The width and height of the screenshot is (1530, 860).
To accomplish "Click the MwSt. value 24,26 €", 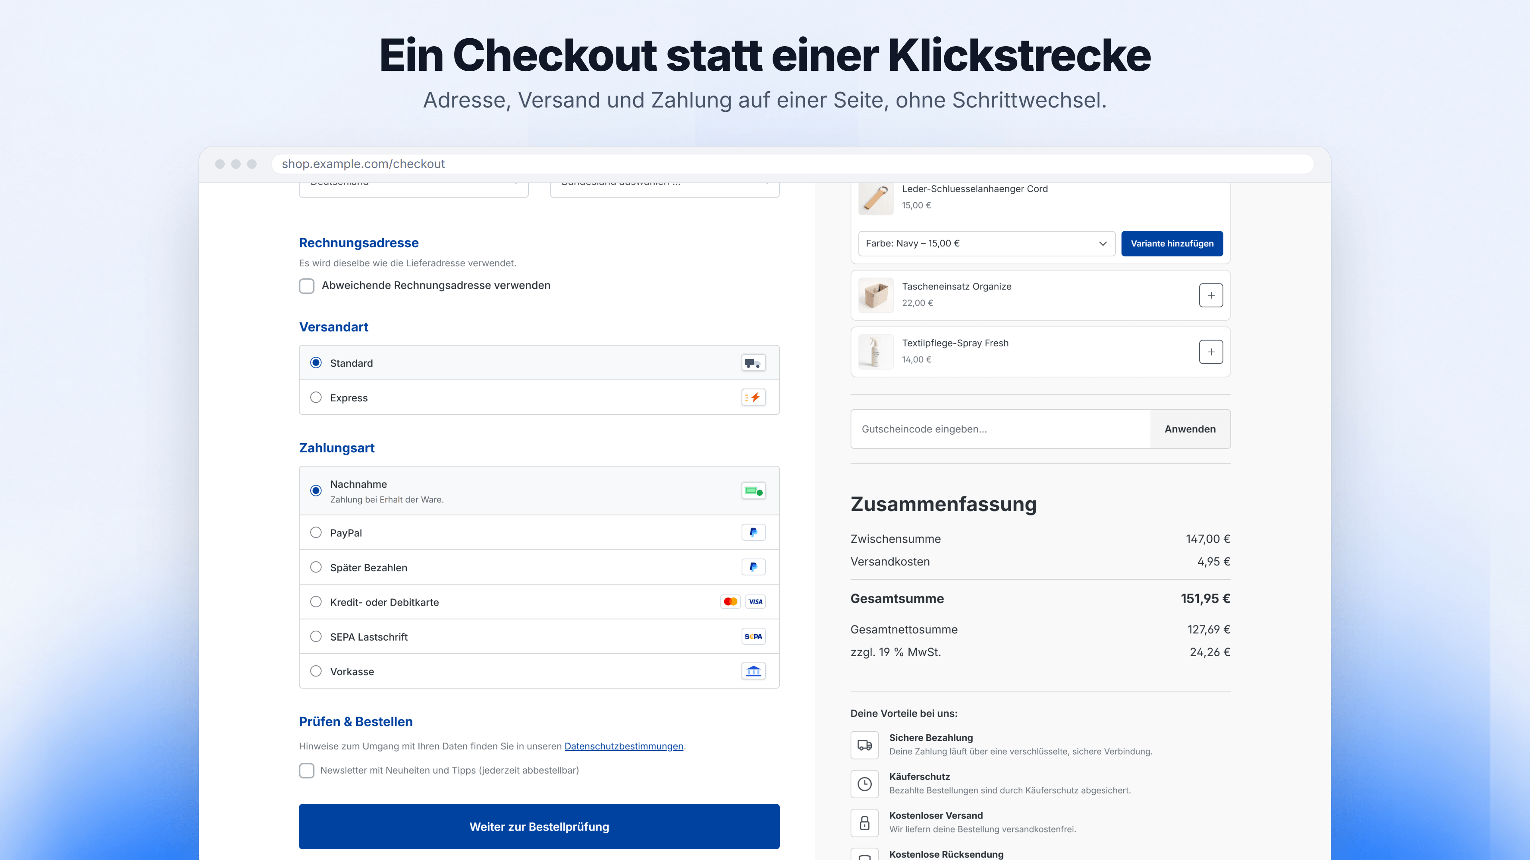I will tap(1210, 652).
